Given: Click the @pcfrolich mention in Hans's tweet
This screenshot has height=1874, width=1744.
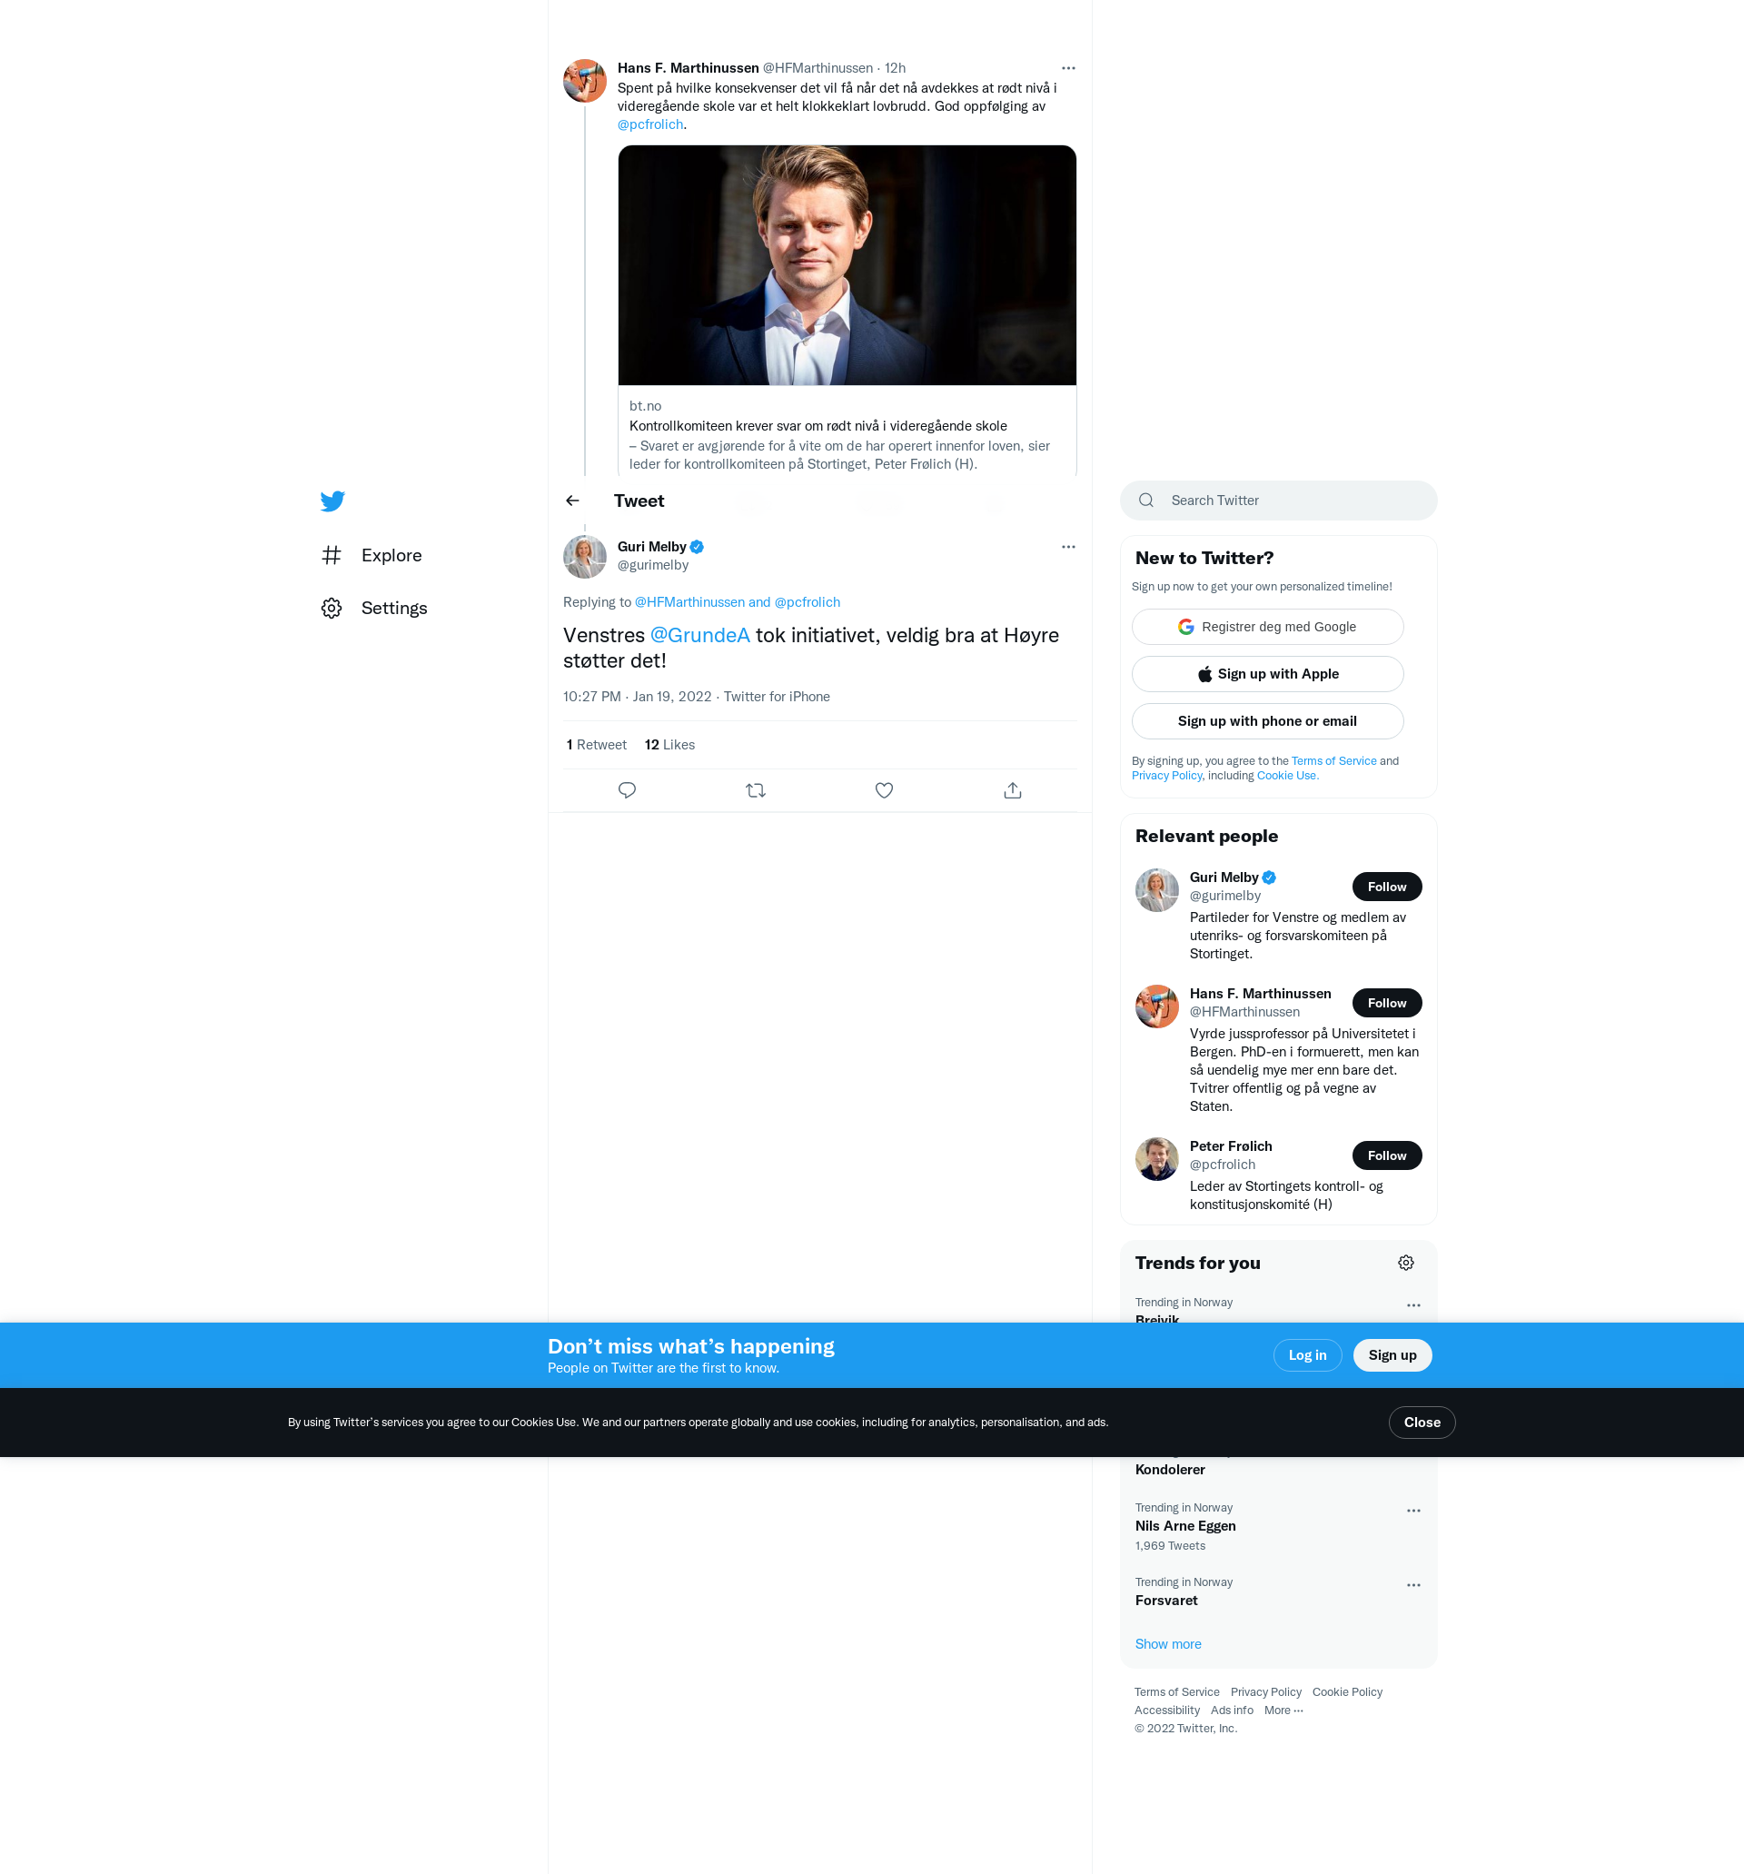Looking at the screenshot, I should [x=649, y=124].
